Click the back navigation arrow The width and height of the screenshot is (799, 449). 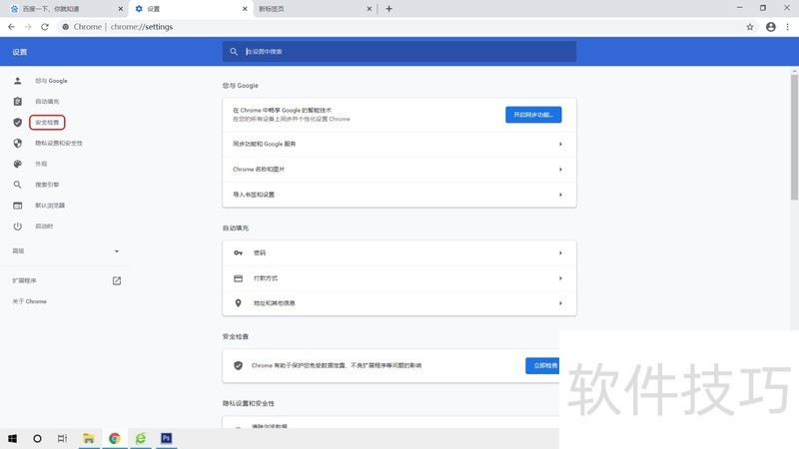[x=12, y=27]
